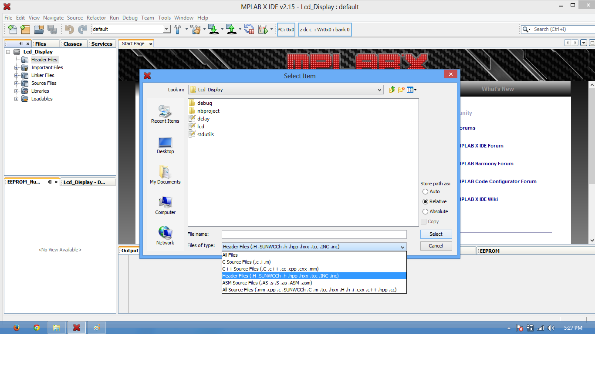Open Firefox from the taskbar

17,328
